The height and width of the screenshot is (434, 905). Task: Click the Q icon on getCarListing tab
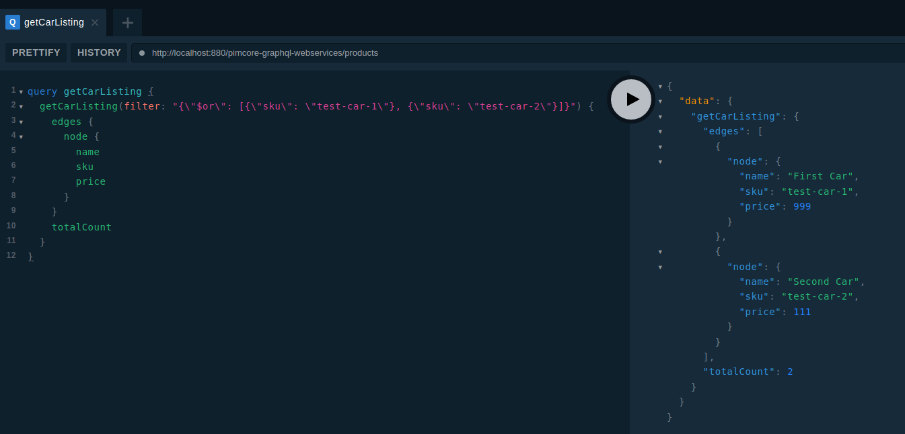click(x=13, y=22)
